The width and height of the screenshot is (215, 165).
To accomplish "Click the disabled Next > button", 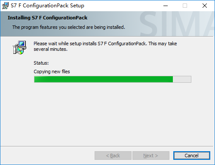I will (151, 156).
